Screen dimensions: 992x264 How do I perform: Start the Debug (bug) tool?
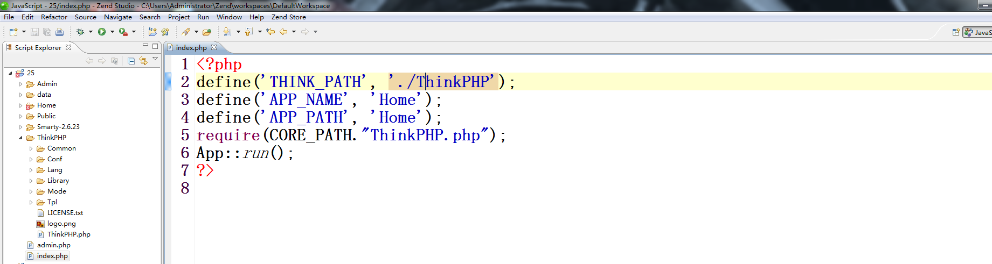(80, 32)
